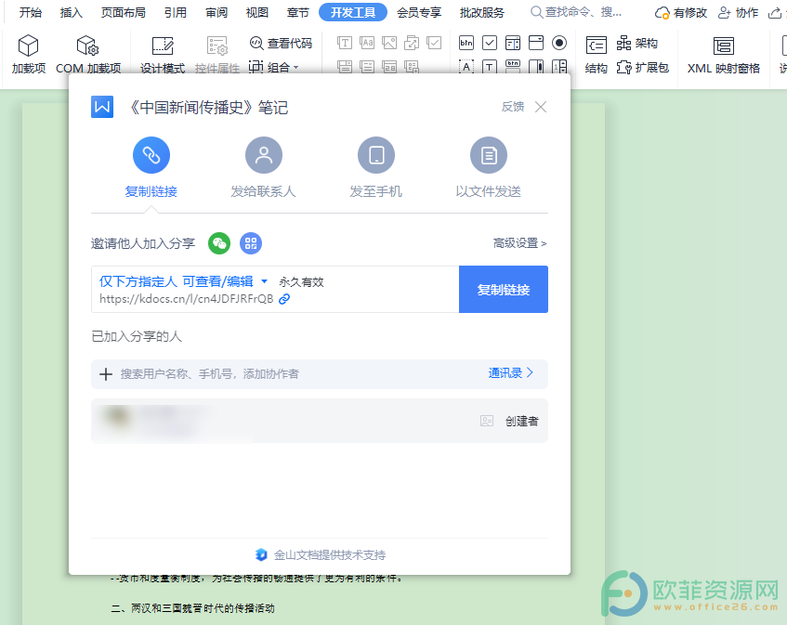Click the 协作 collaborate button

click(x=738, y=13)
